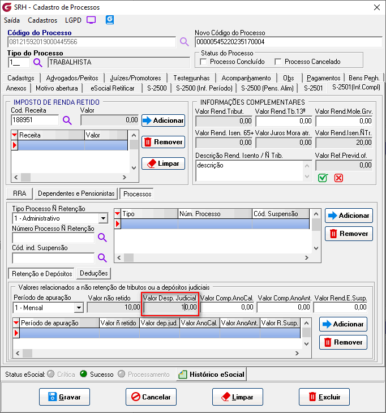The width and height of the screenshot is (386, 413).
Task: Click the Histórico eSocial button
Action: tap(211, 374)
